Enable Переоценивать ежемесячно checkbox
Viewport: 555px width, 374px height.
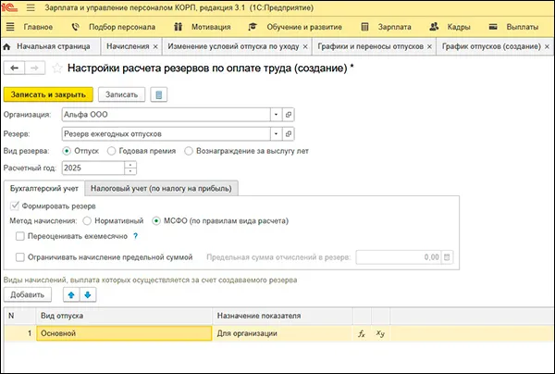click(x=20, y=238)
